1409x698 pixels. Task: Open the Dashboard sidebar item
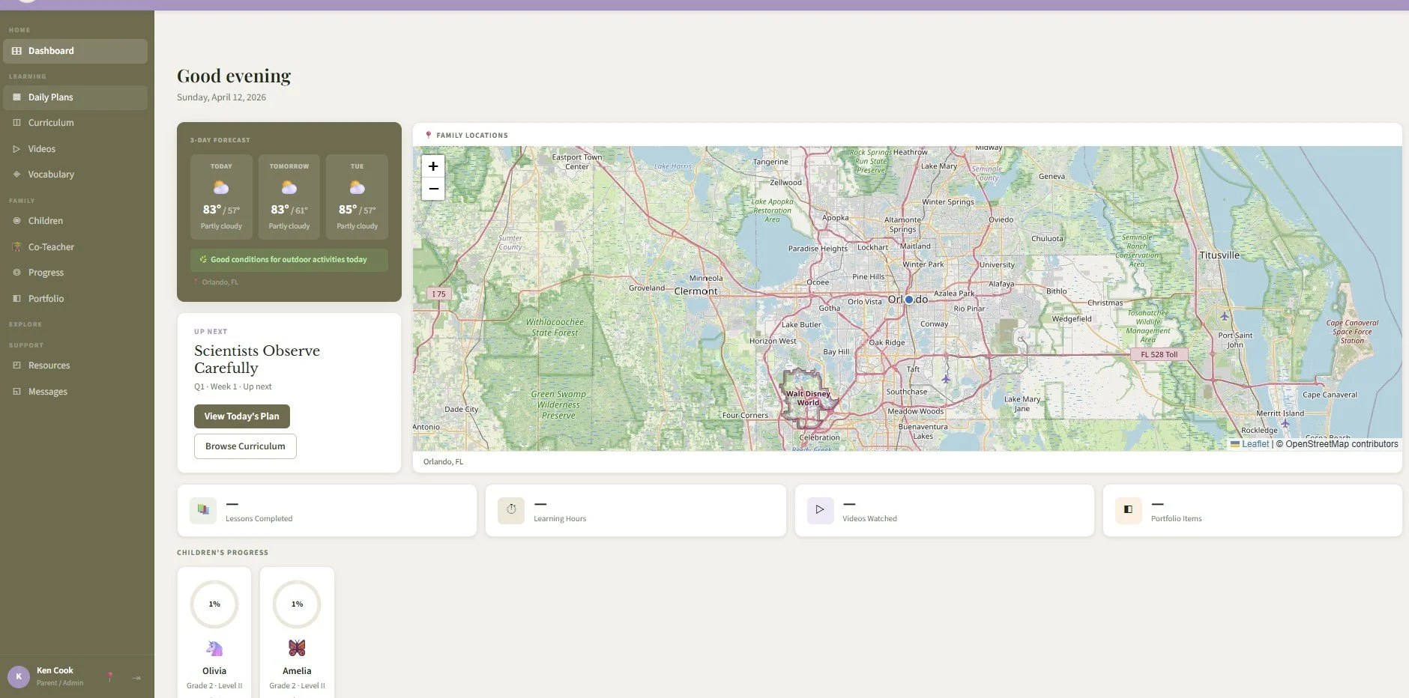(x=75, y=51)
